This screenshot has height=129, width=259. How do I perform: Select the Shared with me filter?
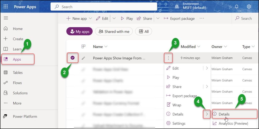tap(114, 31)
